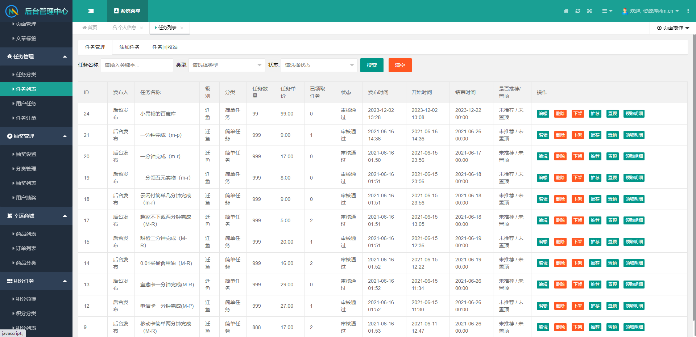Click the 任务名称 keyword input field
Screen dimensions: 696x337
click(137, 65)
